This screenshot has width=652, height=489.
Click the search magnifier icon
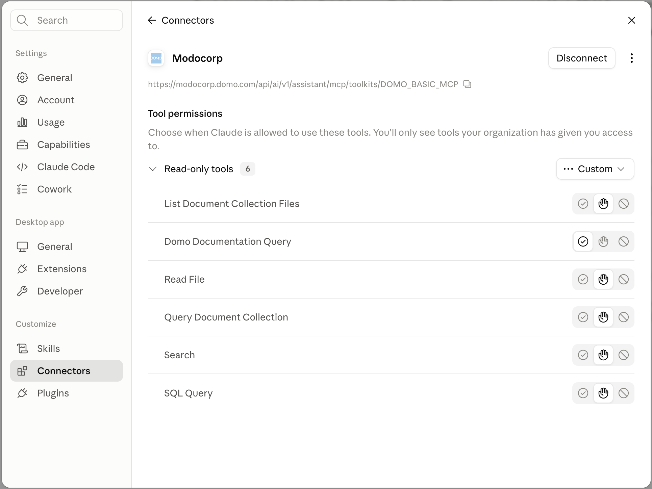tap(22, 20)
